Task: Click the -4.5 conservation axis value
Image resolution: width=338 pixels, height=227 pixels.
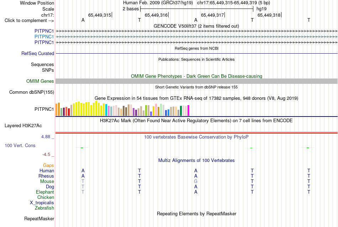Action: click(x=46, y=155)
